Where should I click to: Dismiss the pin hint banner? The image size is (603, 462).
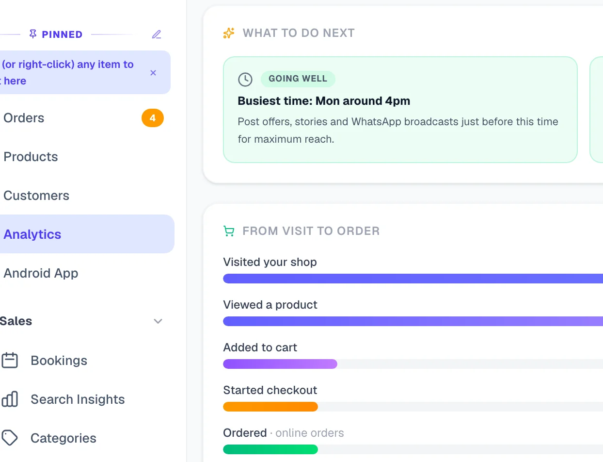[153, 73]
